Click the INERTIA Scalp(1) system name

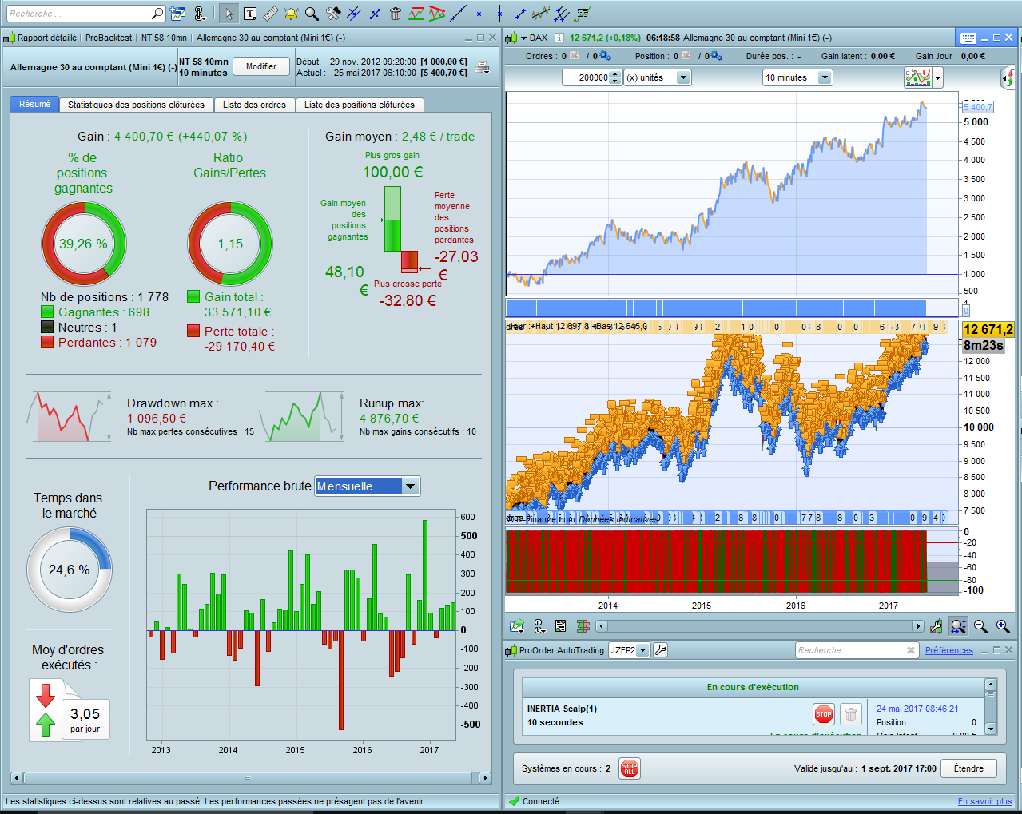click(562, 709)
